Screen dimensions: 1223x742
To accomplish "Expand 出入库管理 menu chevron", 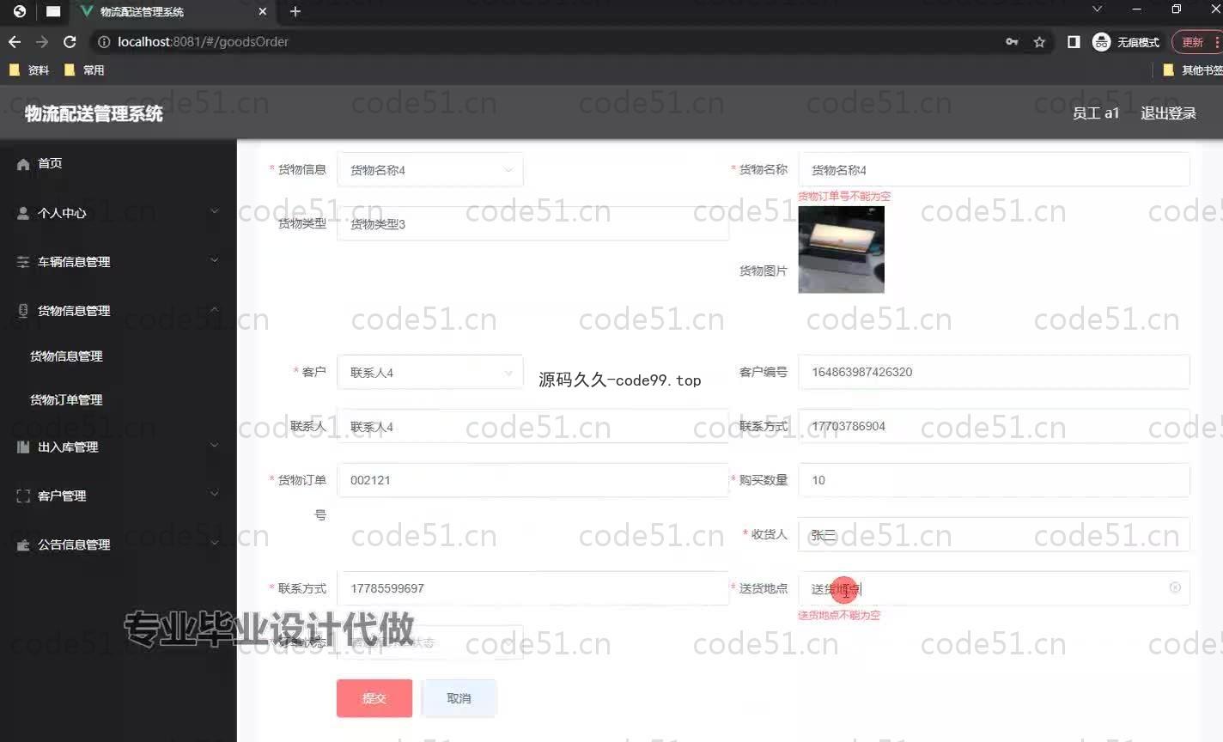I will point(215,446).
